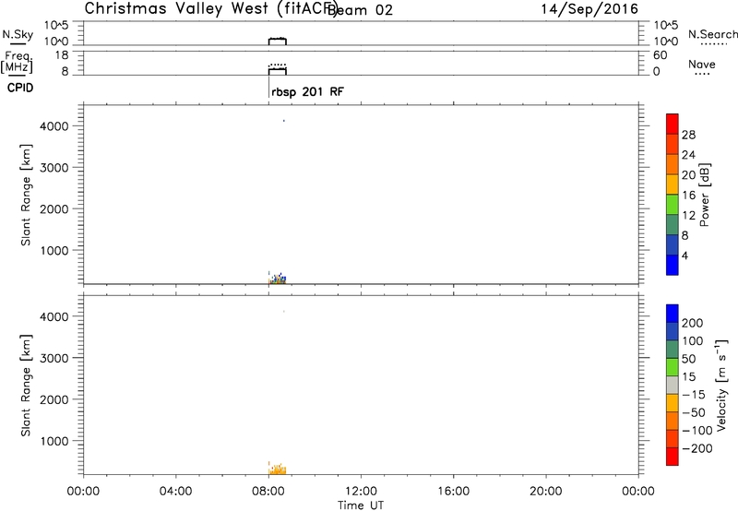Click the orange velocity echo cluster near 08:00
The height and width of the screenshot is (511, 738).
(x=278, y=469)
